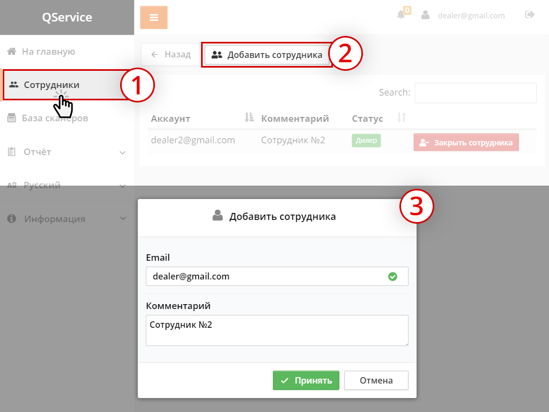Click the logout icon in header
The height and width of the screenshot is (412, 549).
[x=530, y=15]
